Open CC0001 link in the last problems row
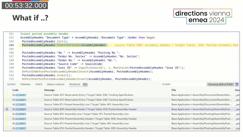 [x=21, y=128]
